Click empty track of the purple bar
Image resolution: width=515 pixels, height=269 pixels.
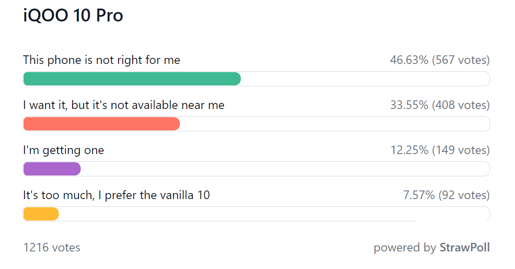[x=285, y=169]
